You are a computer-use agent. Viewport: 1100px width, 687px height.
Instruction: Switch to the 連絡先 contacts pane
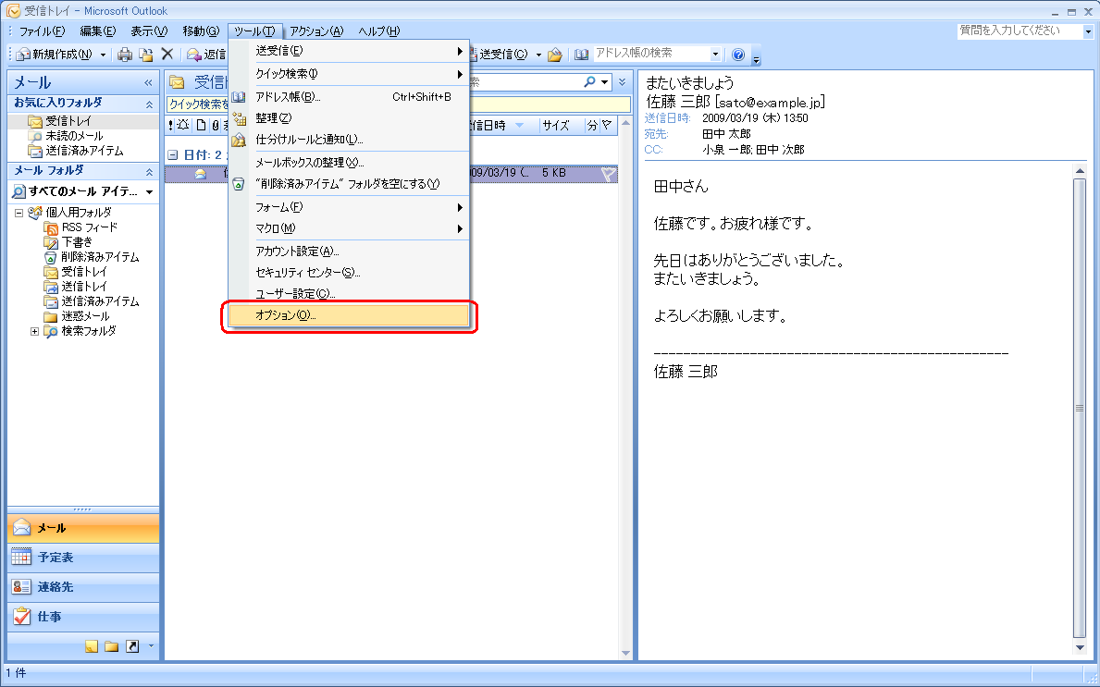tap(82, 587)
